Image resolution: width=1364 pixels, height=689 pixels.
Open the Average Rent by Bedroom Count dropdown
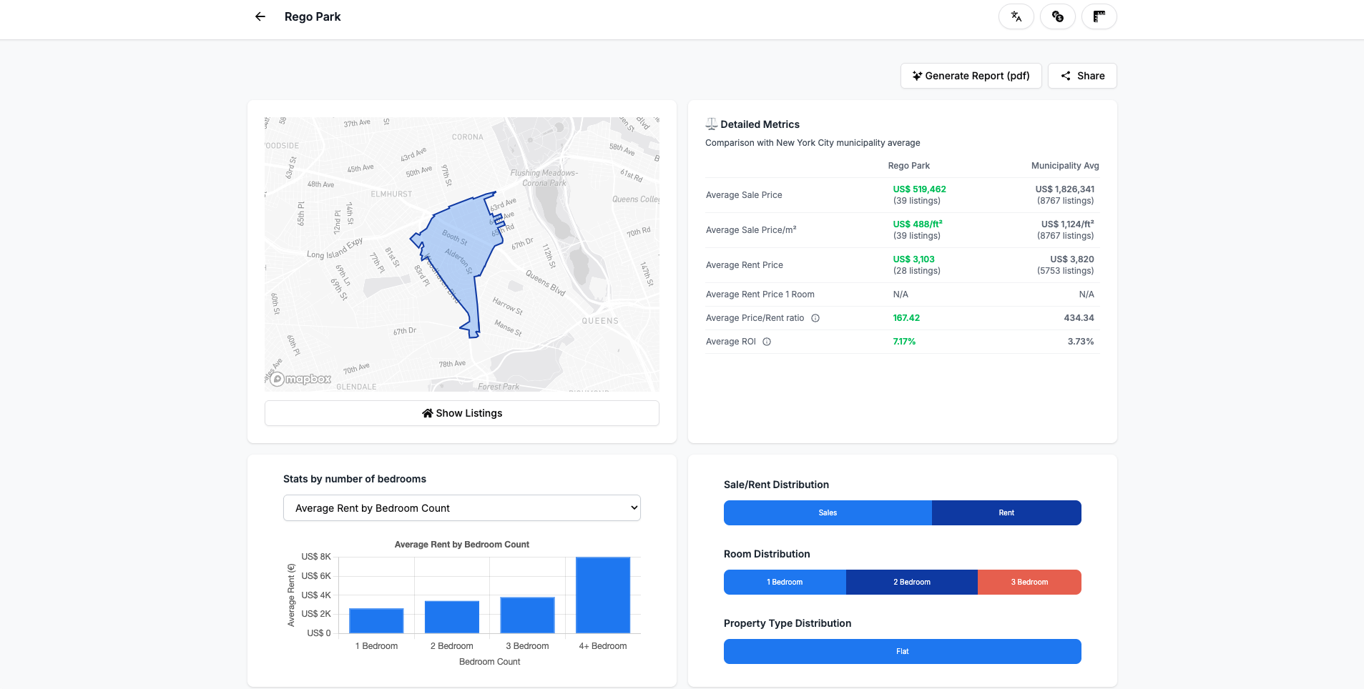(x=461, y=507)
